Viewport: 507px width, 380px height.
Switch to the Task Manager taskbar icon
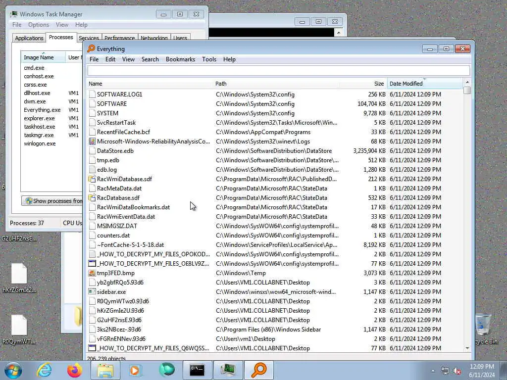pyautogui.click(x=228, y=370)
